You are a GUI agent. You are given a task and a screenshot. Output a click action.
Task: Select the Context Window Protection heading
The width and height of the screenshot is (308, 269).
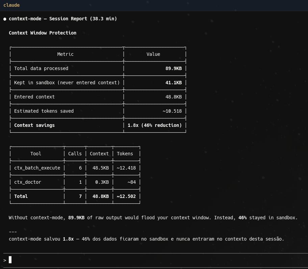coord(43,33)
